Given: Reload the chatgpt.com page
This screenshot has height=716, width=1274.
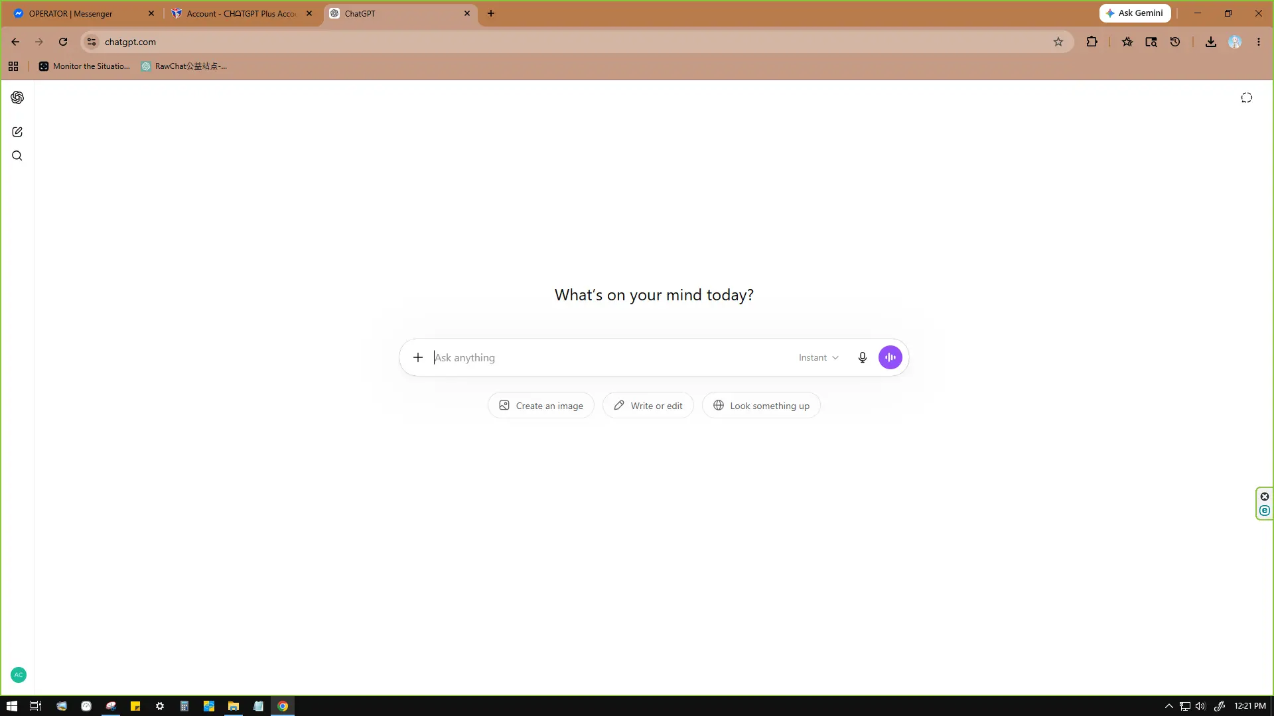Looking at the screenshot, I should (x=63, y=42).
